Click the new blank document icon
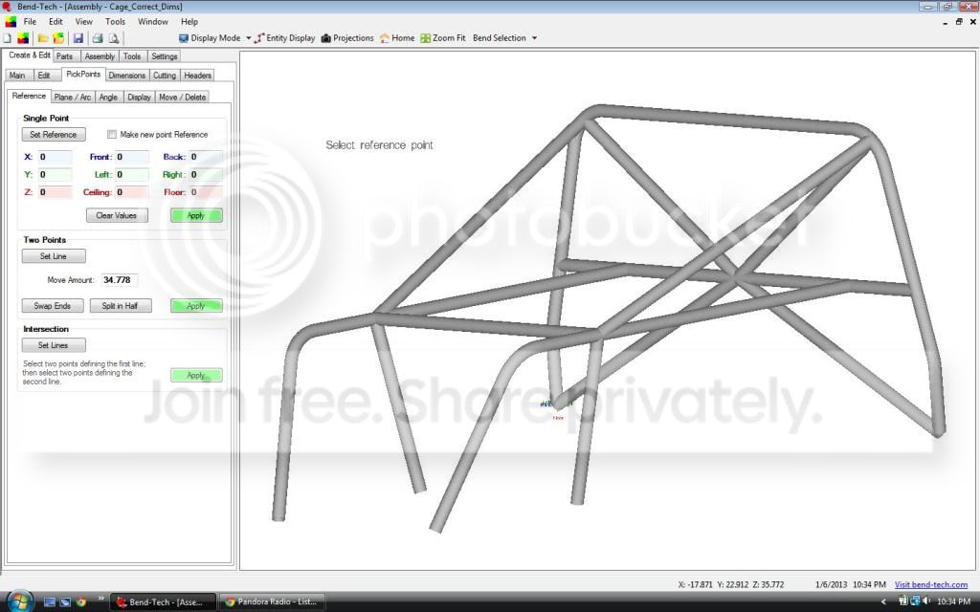 [x=8, y=38]
